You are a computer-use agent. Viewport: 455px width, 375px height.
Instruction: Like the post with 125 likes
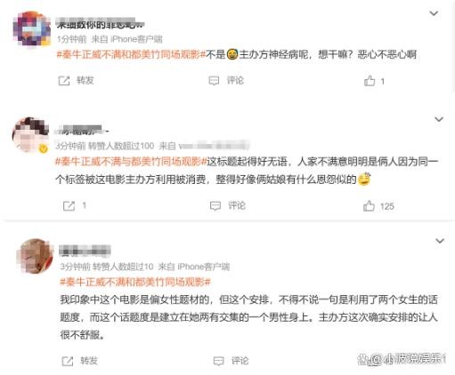coord(369,206)
